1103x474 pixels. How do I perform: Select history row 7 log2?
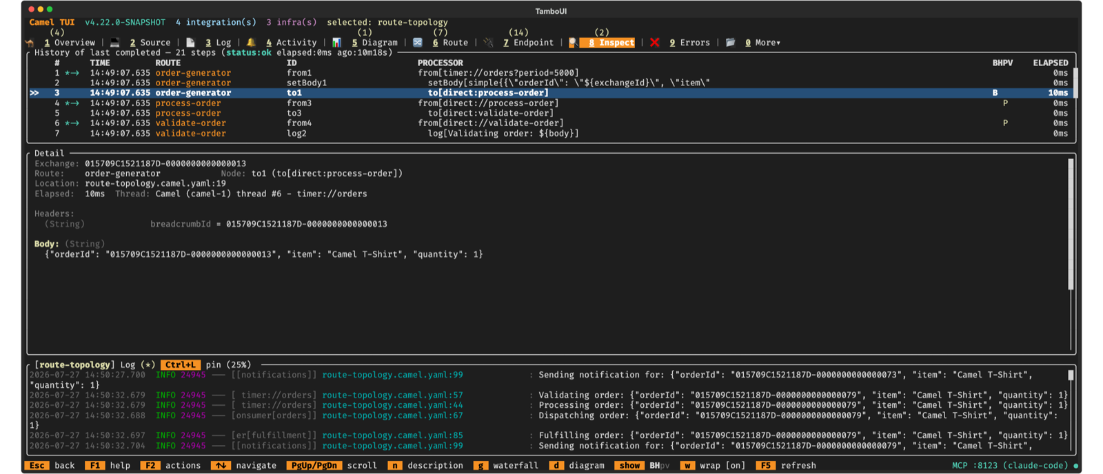pos(551,134)
